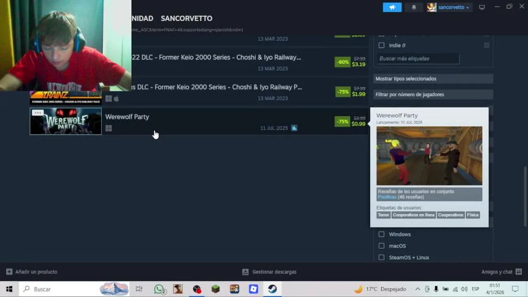This screenshot has width=528, height=297.
Task: Expand Filtrar por número de jugadores
Action: tap(433, 94)
